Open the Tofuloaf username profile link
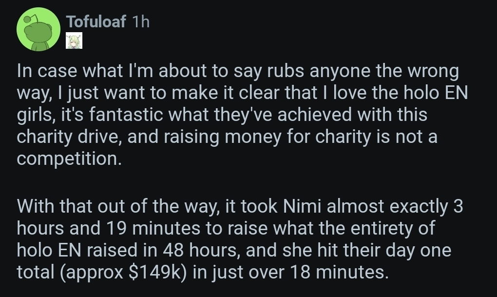This screenshot has height=297, width=497. 96,21
